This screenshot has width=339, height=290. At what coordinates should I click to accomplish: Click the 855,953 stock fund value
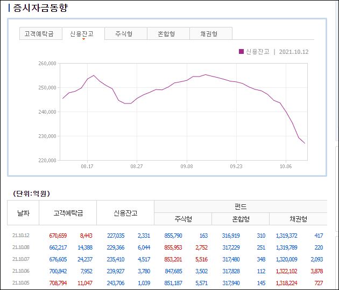coord(173,247)
